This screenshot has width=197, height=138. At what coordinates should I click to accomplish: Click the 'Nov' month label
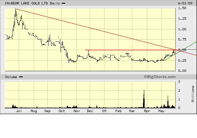click(x=77, y=111)
